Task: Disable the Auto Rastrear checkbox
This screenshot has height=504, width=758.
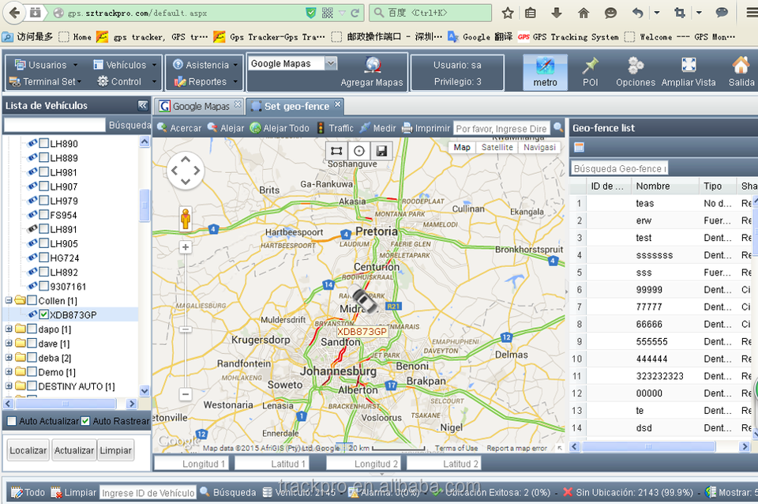Action: (x=85, y=421)
